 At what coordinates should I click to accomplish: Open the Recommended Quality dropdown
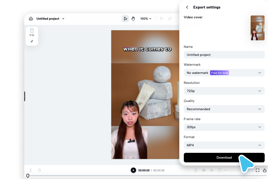[224, 109]
